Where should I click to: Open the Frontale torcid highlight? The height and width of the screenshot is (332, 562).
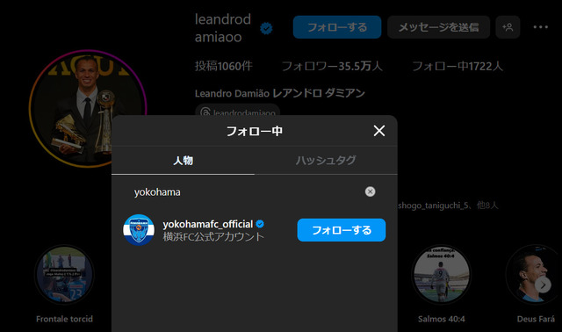click(64, 275)
